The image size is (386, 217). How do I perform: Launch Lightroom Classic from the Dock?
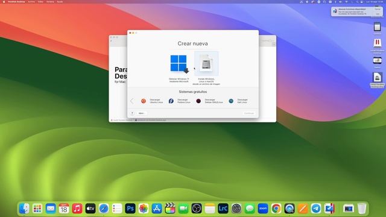(x=223, y=209)
